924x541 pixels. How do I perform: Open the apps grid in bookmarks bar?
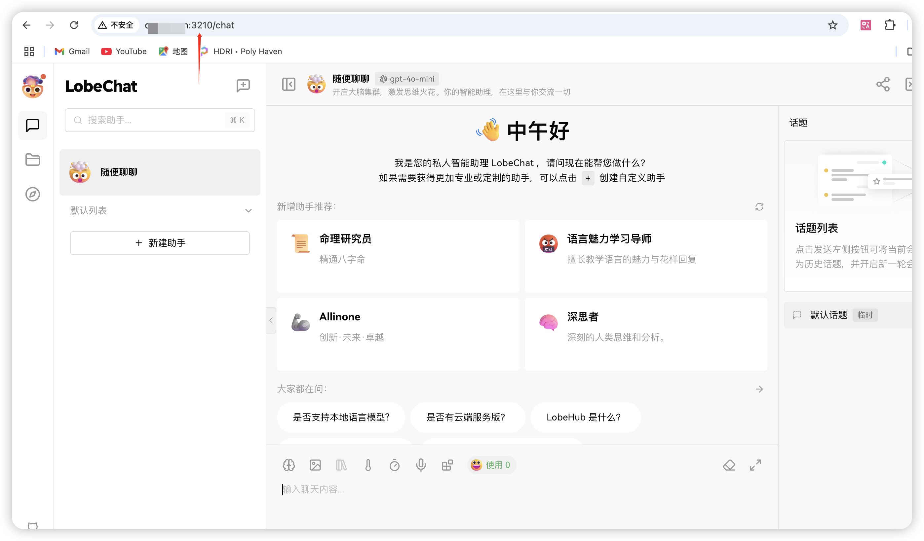pyautogui.click(x=29, y=51)
